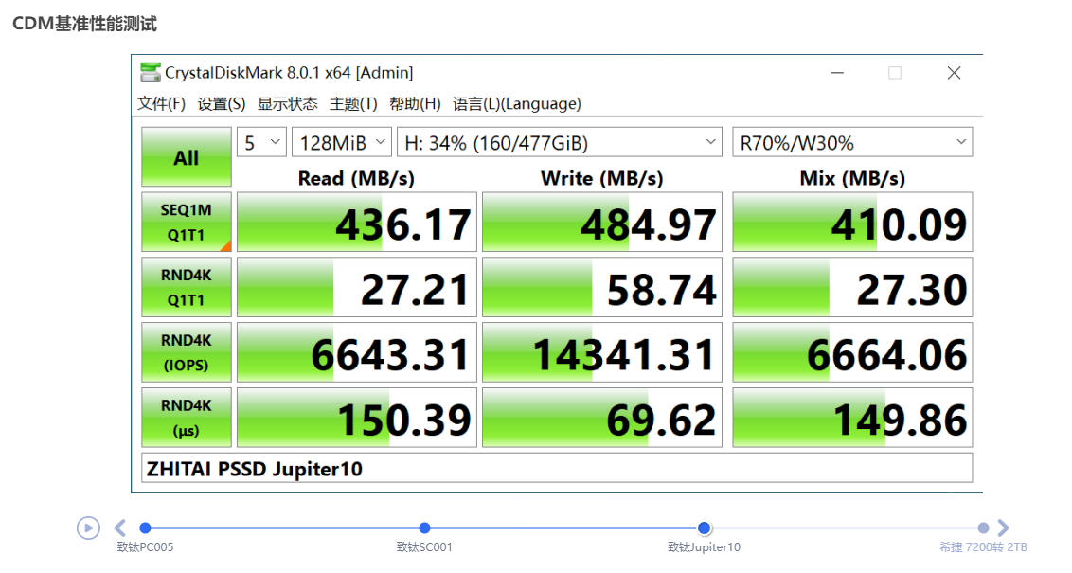Minimize the CrystalDiskMark window
Image resolution: width=1072 pixels, height=573 pixels.
[x=837, y=73]
